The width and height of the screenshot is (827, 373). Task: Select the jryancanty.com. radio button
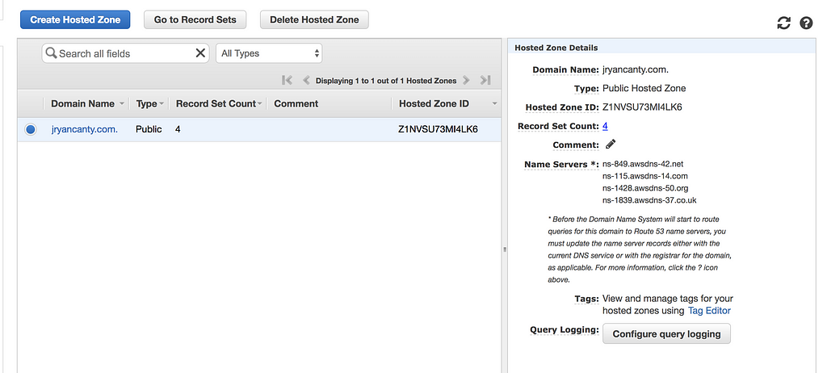coord(31,129)
